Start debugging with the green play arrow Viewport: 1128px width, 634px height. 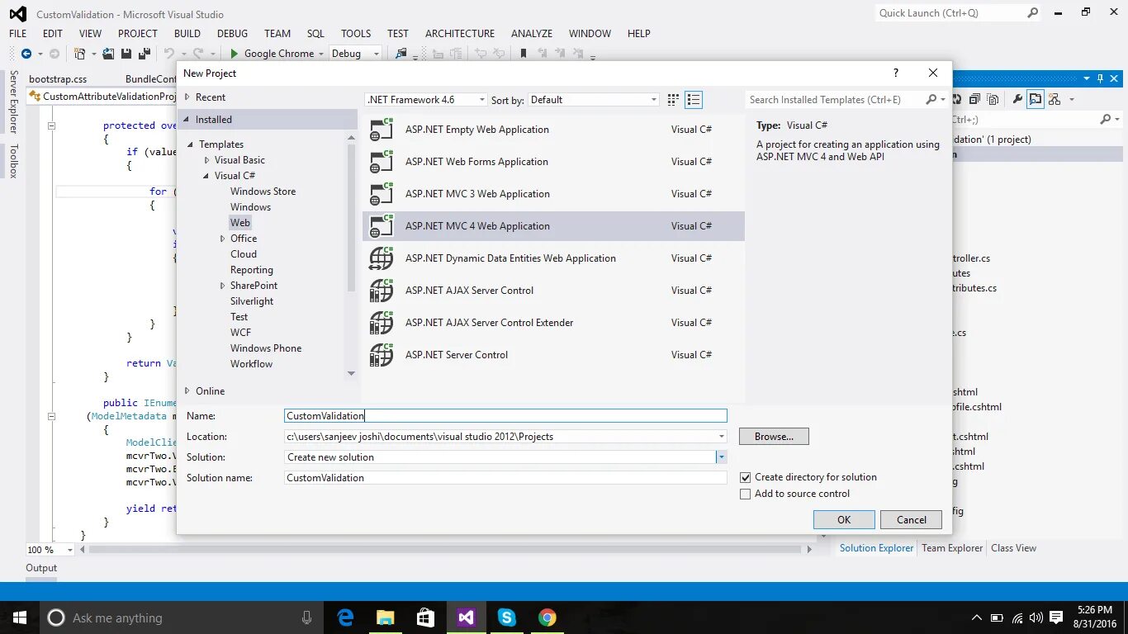coord(235,54)
